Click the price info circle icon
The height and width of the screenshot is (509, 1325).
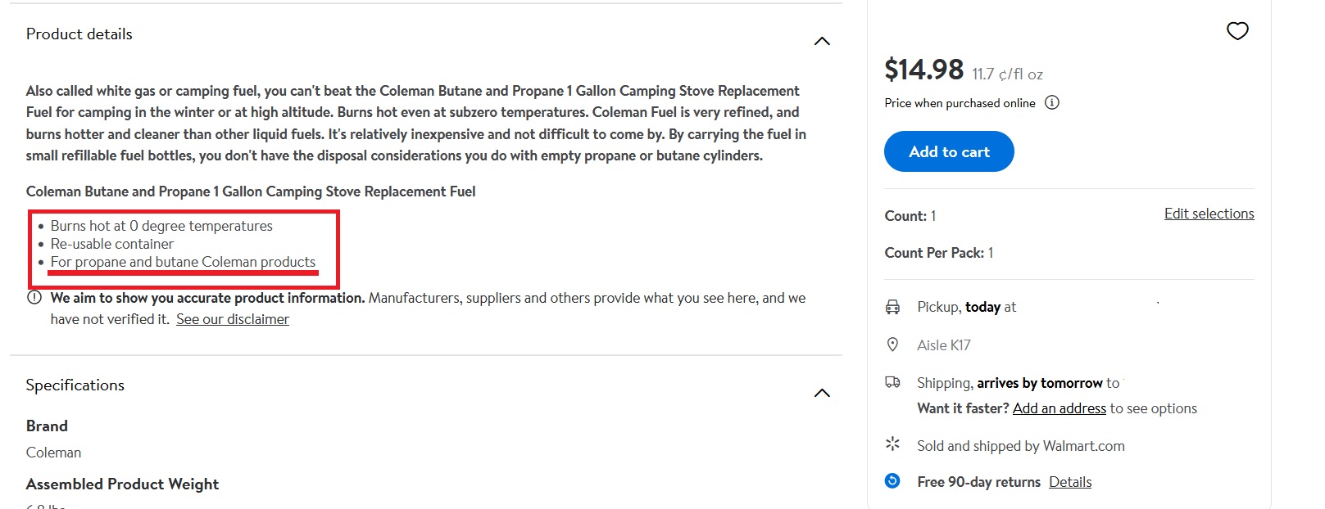tap(1052, 103)
